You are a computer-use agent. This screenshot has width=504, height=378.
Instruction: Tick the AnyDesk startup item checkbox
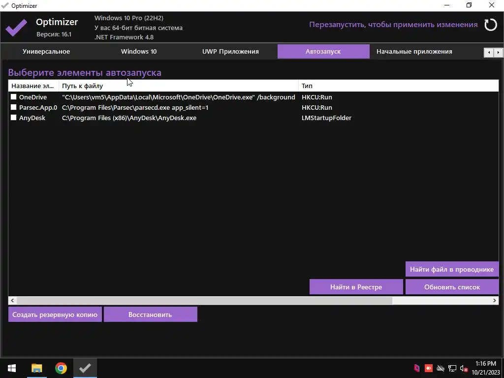tap(13, 117)
